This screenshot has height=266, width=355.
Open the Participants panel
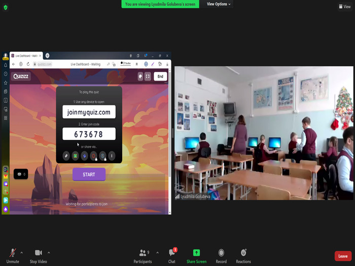pos(143,256)
